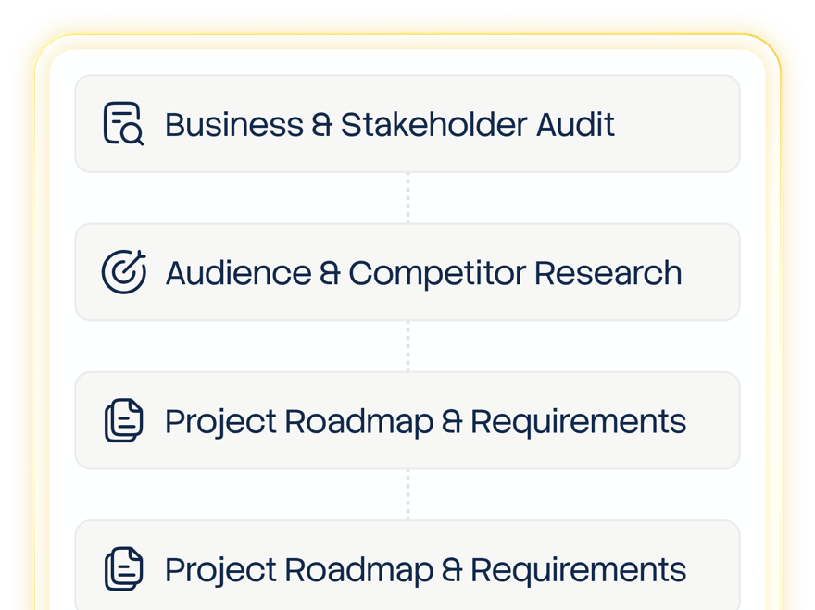Select the third step, Project Roadmap & Requirements
815x610 pixels.
tap(407, 420)
